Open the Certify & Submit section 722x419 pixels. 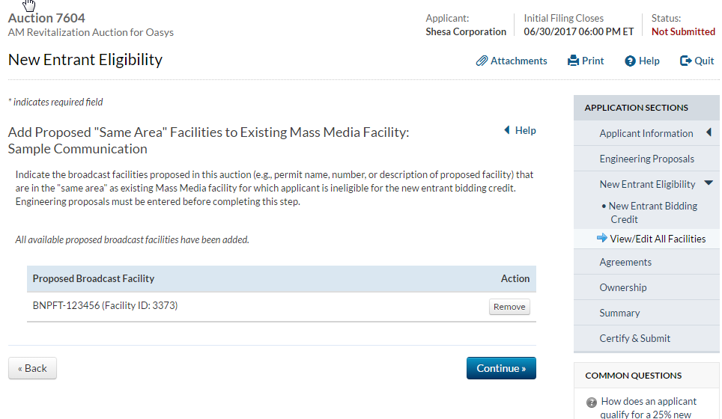pyautogui.click(x=634, y=338)
